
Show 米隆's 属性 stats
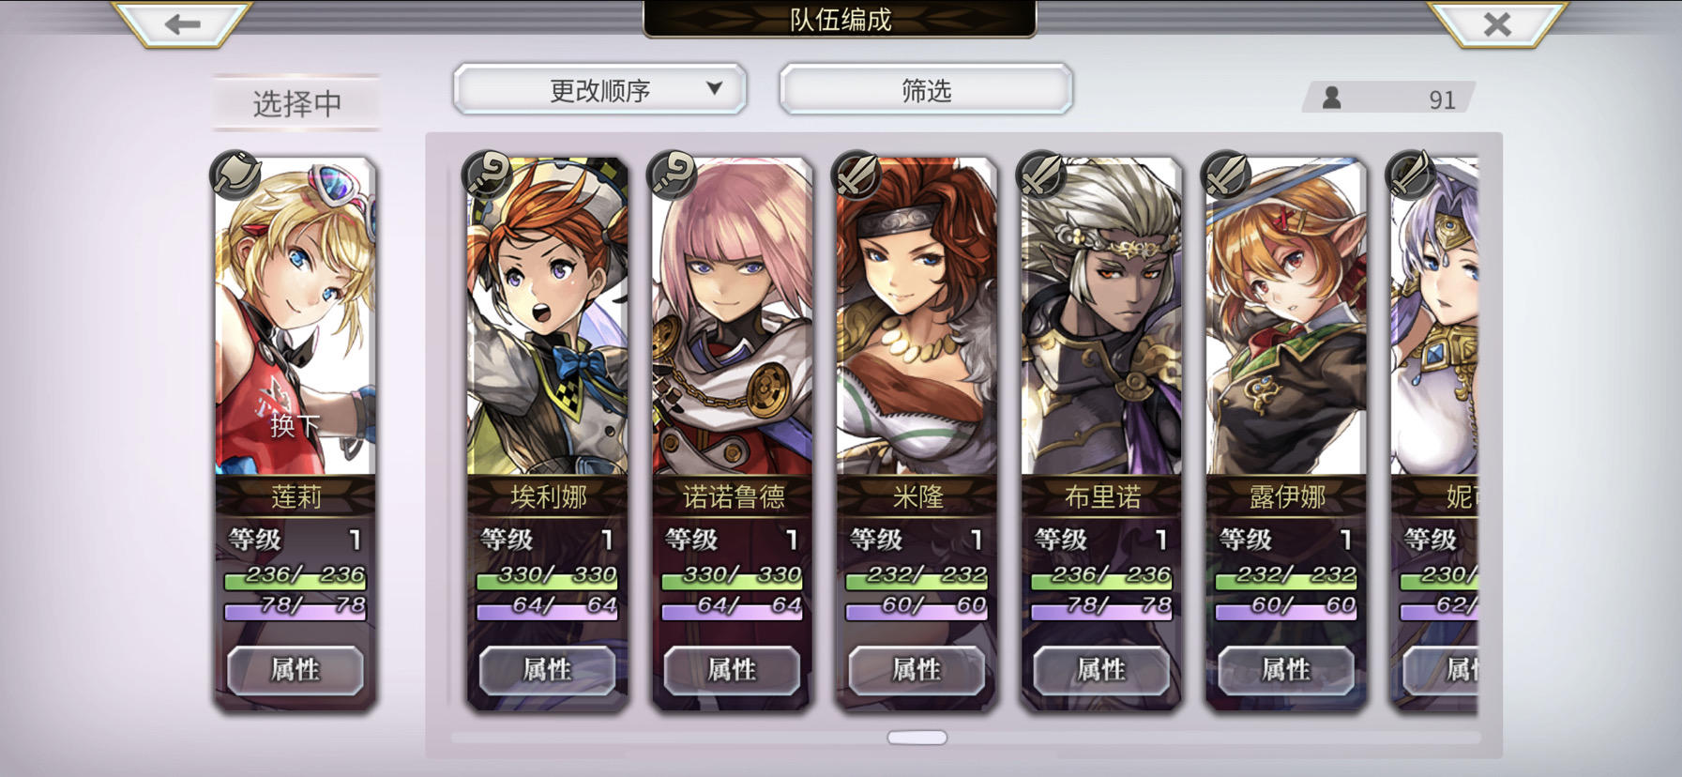point(917,670)
